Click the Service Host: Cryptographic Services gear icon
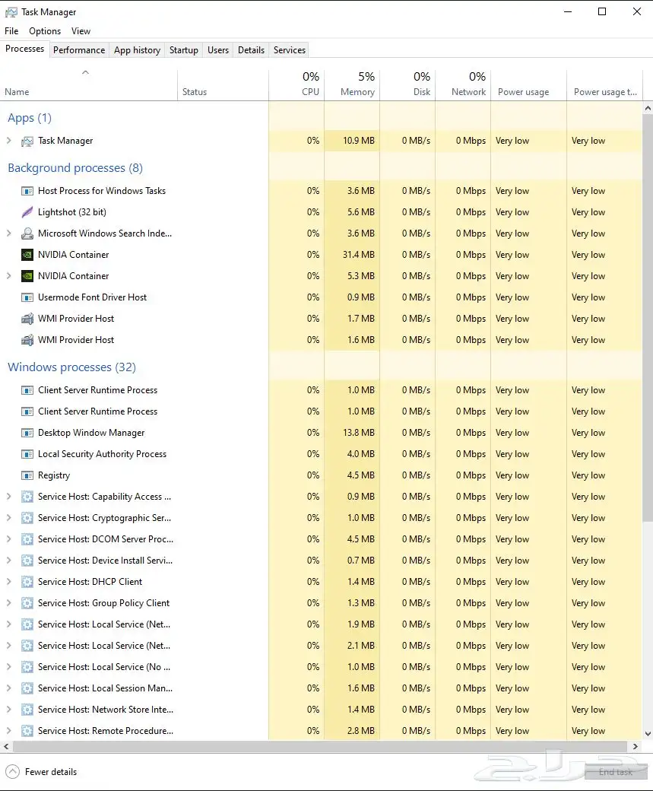653x791 pixels. coord(27,518)
